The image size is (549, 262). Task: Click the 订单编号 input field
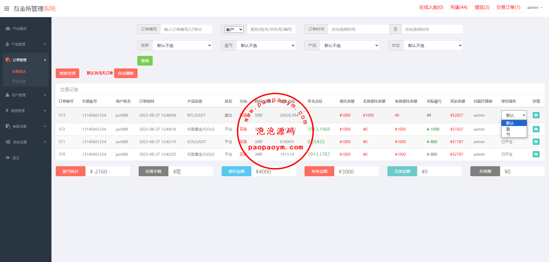coord(186,29)
